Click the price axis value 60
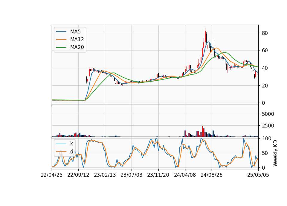 265,50
